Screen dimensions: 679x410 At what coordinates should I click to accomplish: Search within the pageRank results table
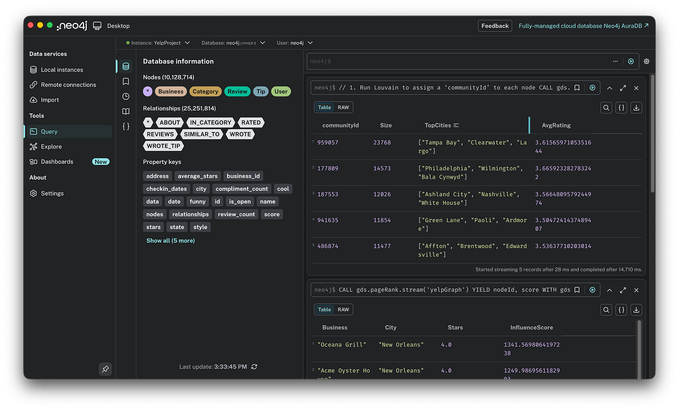[x=606, y=310]
